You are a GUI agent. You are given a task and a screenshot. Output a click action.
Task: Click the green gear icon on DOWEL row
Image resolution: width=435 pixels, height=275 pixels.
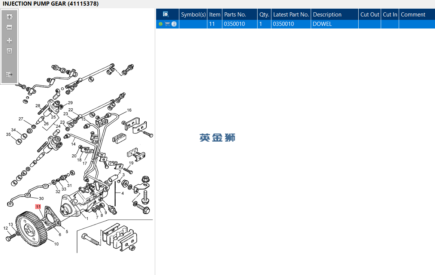160,24
